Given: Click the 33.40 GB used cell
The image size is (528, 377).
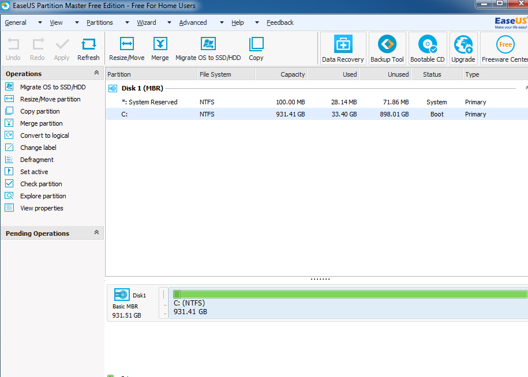Looking at the screenshot, I should click(344, 114).
